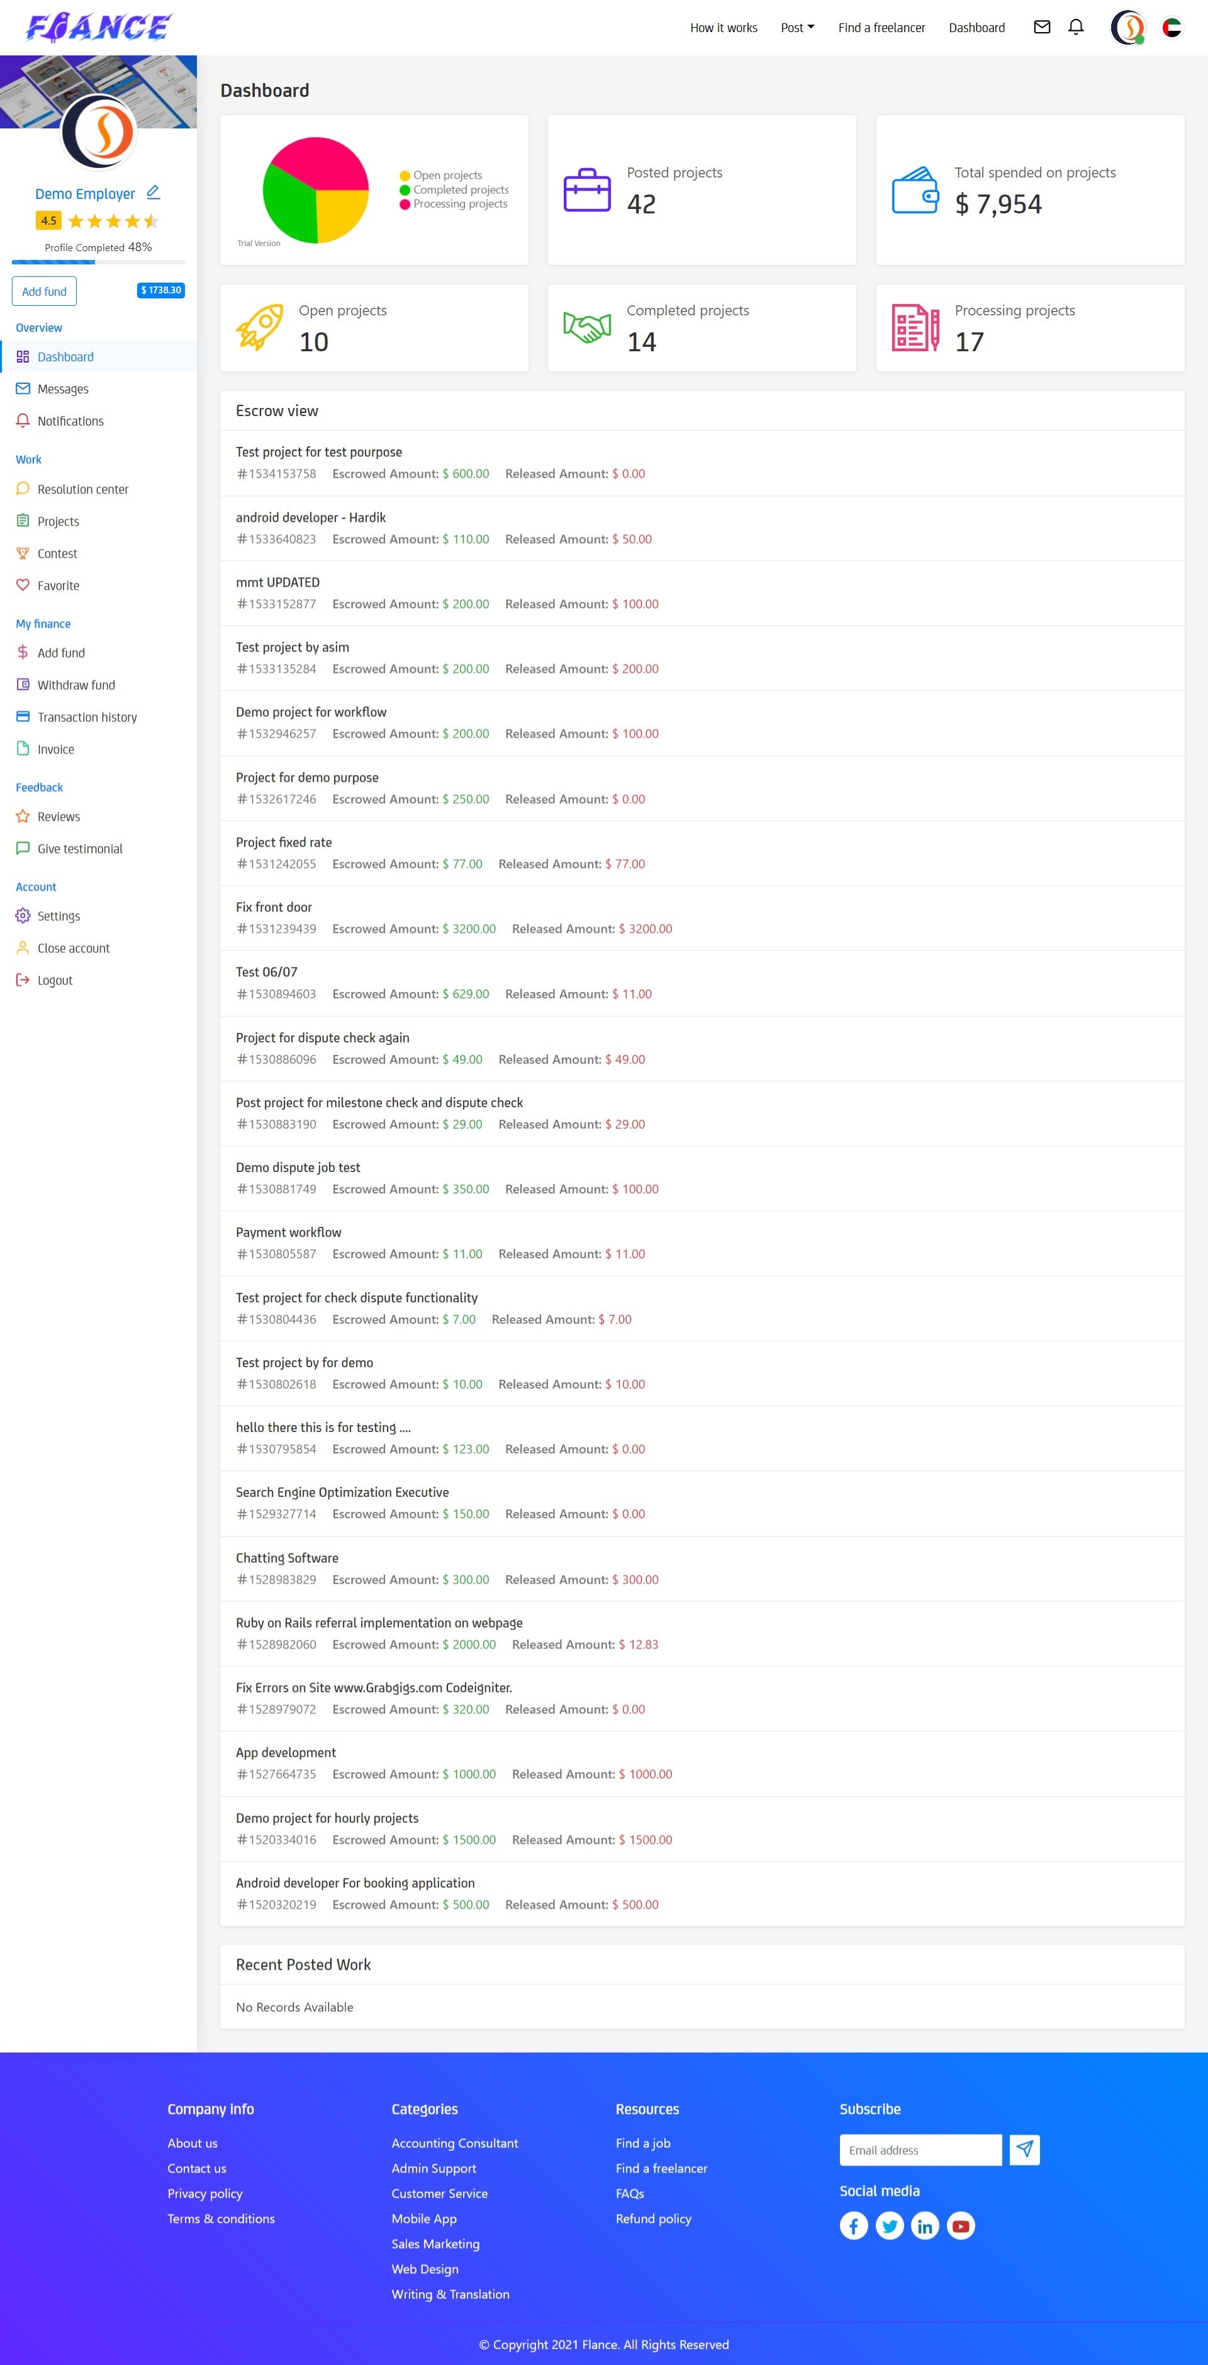Open Facebook social media icon
Viewport: 1208px width, 2365px height.
tap(854, 2225)
